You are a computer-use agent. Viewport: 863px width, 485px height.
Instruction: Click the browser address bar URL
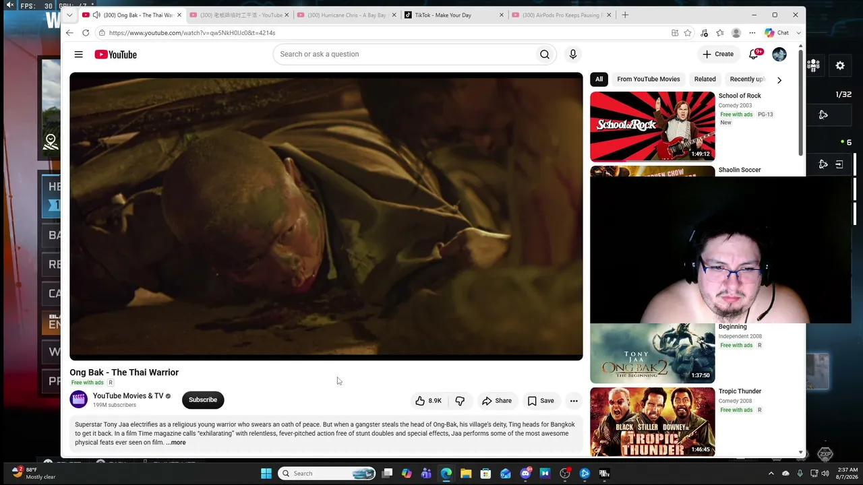tap(192, 33)
